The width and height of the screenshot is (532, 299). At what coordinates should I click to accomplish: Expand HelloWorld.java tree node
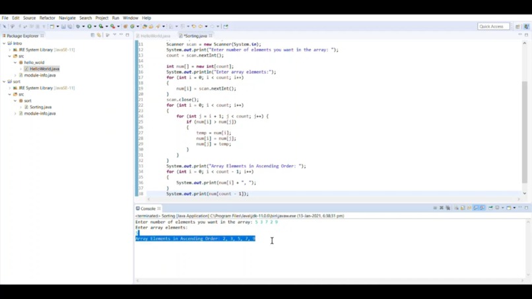tap(20, 69)
